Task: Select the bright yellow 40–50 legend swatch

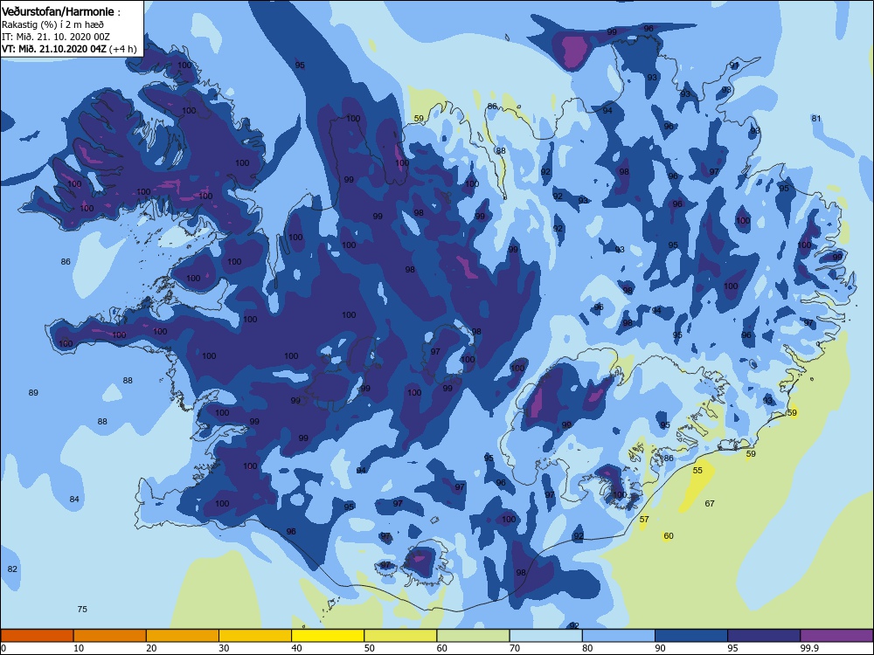Action: pos(328,636)
